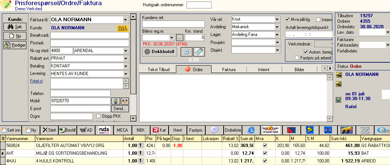The height and width of the screenshot is (165, 390).
Task: Click the contacts icon beside Mobil field
Action: [124, 101]
